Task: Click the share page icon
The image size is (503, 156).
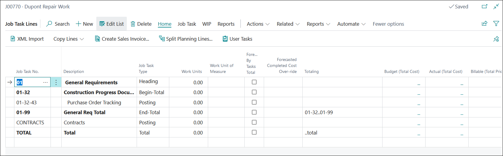Action: click(484, 24)
